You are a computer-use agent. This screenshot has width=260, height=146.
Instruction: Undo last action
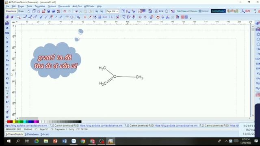point(65,11)
